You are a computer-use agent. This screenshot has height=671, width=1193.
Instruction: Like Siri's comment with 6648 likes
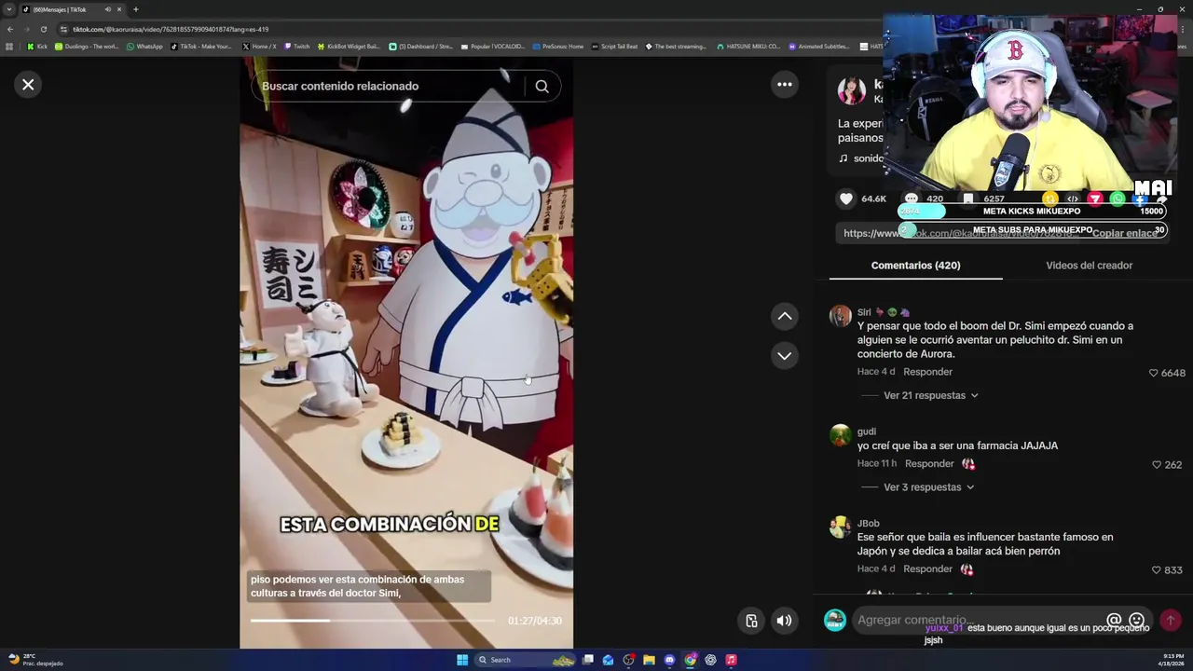pos(1154,373)
